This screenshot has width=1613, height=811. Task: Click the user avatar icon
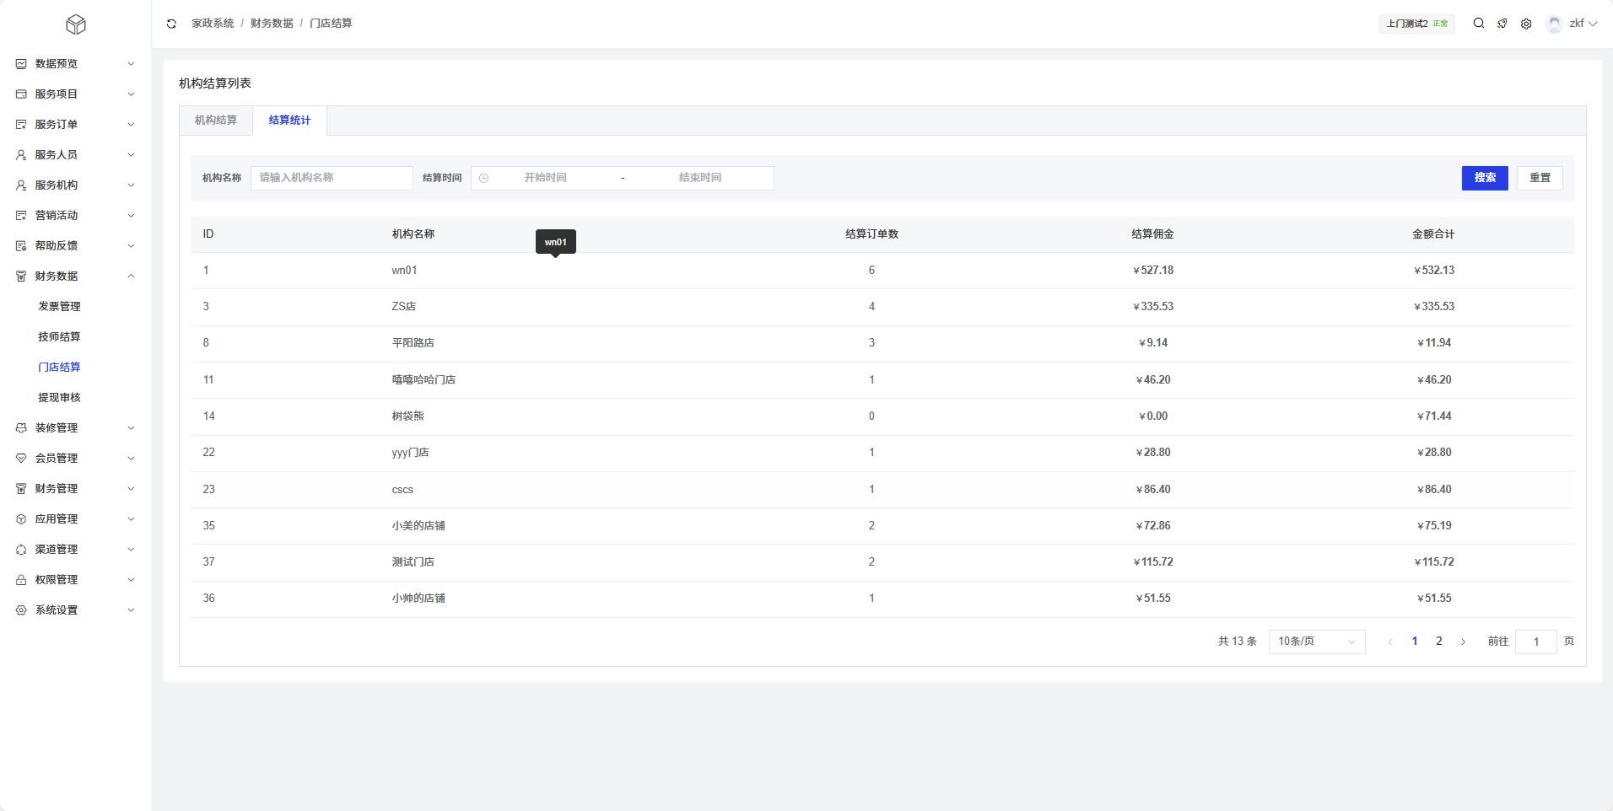pos(1554,24)
